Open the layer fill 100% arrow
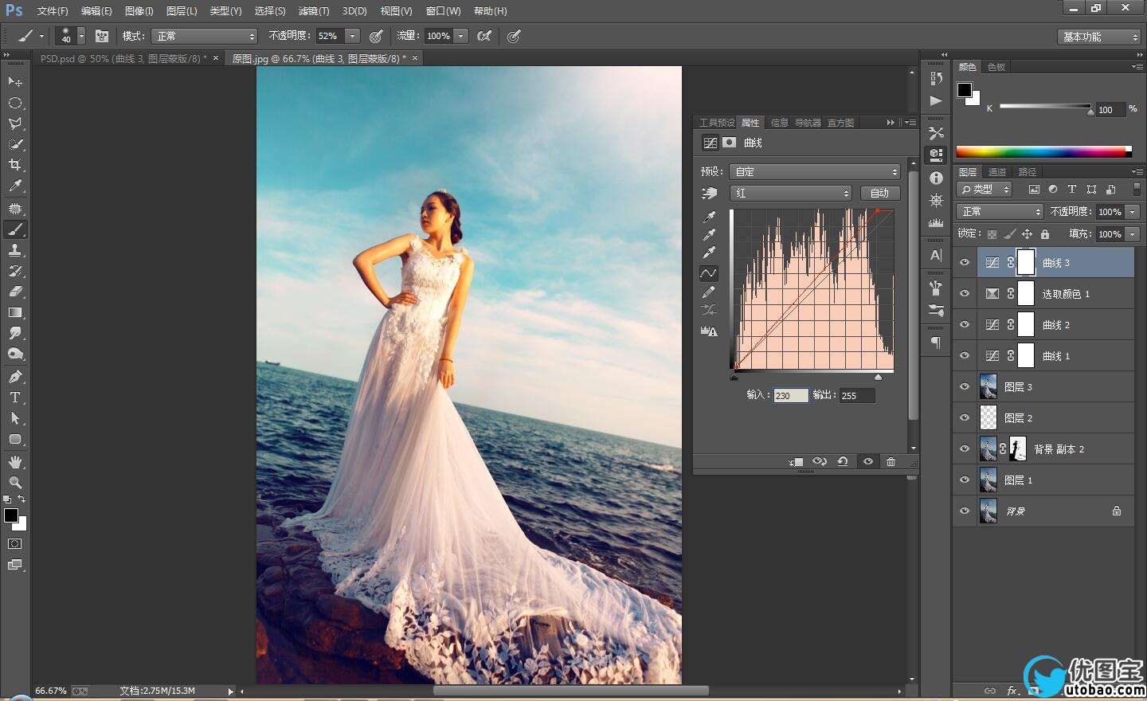This screenshot has width=1147, height=701. pos(1132,234)
